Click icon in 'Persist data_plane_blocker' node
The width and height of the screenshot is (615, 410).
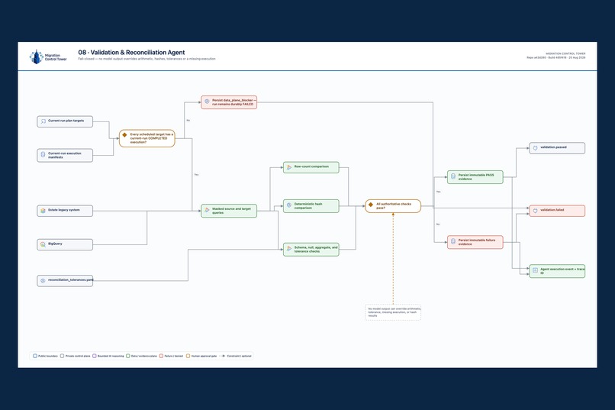pos(207,102)
